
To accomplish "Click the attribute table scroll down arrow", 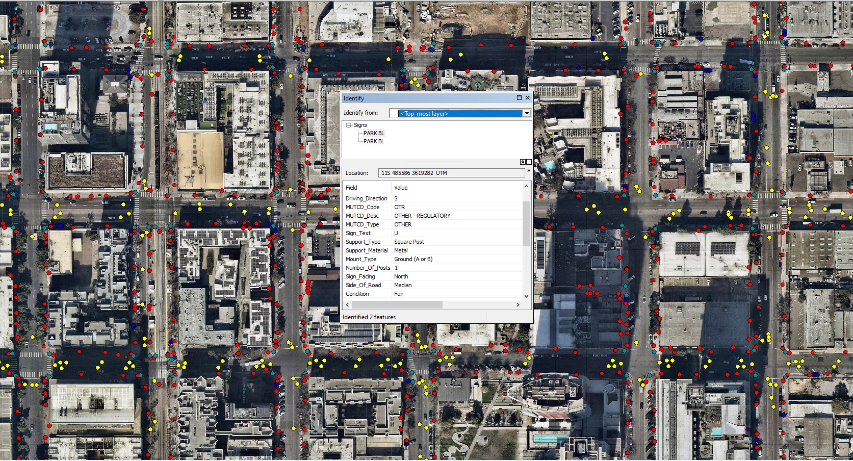I will (526, 296).
